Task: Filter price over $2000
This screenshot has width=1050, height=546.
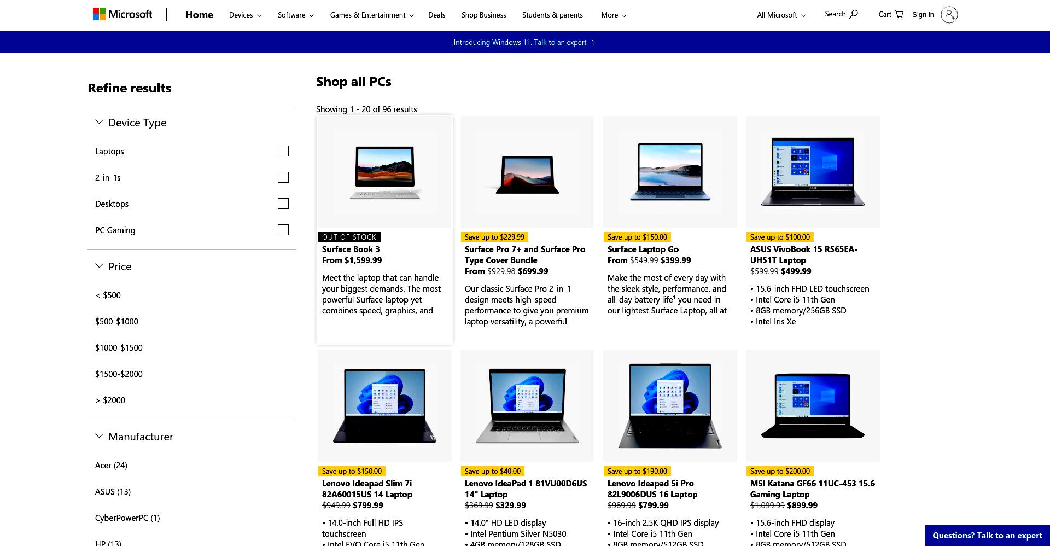Action: pos(110,400)
